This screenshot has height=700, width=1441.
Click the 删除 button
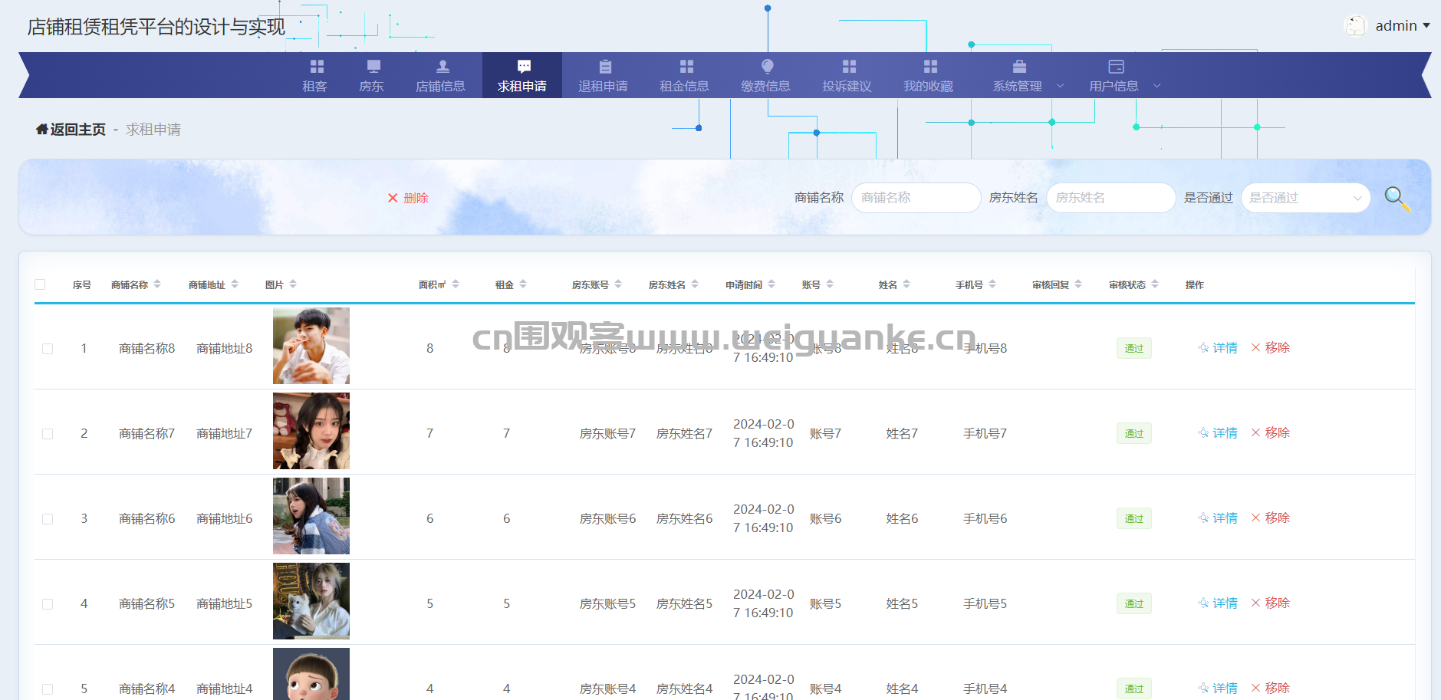tap(408, 198)
